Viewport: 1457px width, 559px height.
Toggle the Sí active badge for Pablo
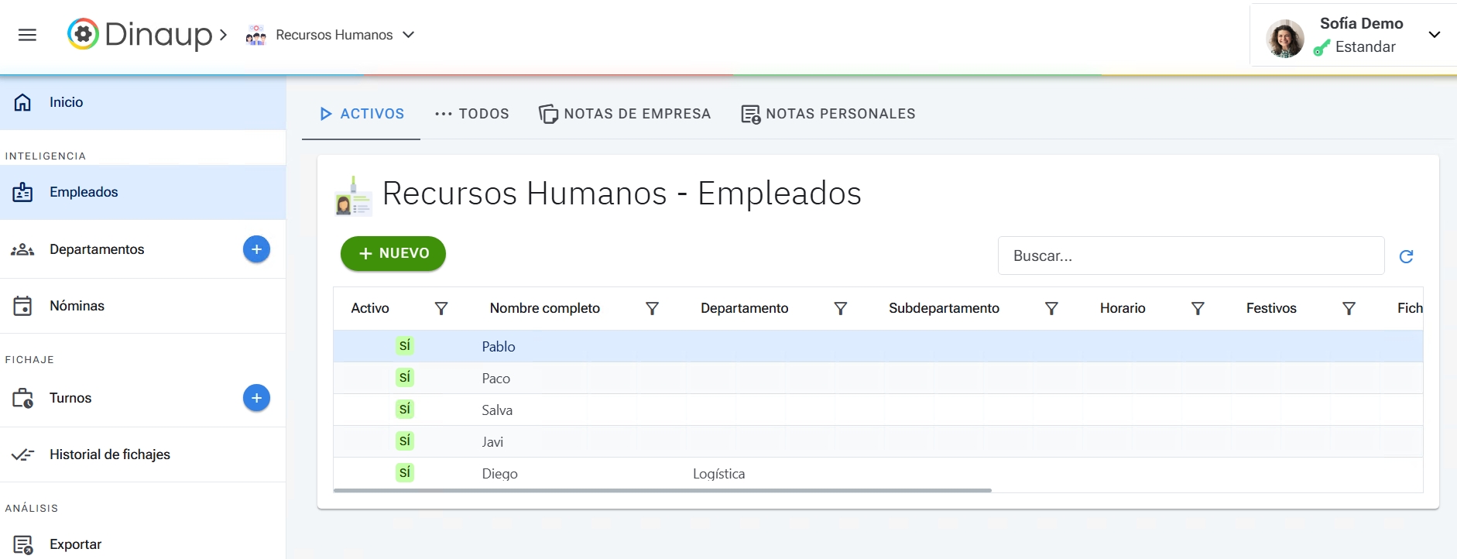pyautogui.click(x=404, y=346)
